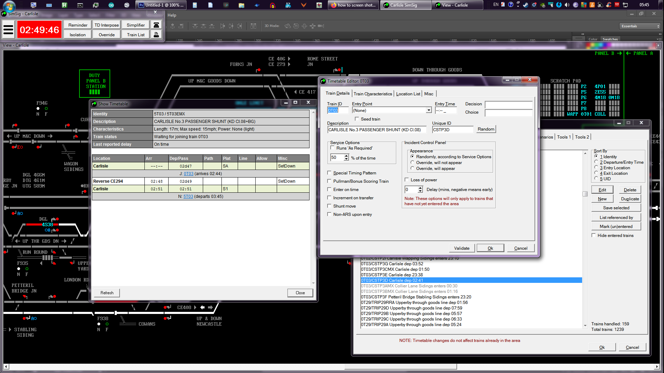
Task: Switch to Train Characteristics tab
Action: click(x=373, y=94)
